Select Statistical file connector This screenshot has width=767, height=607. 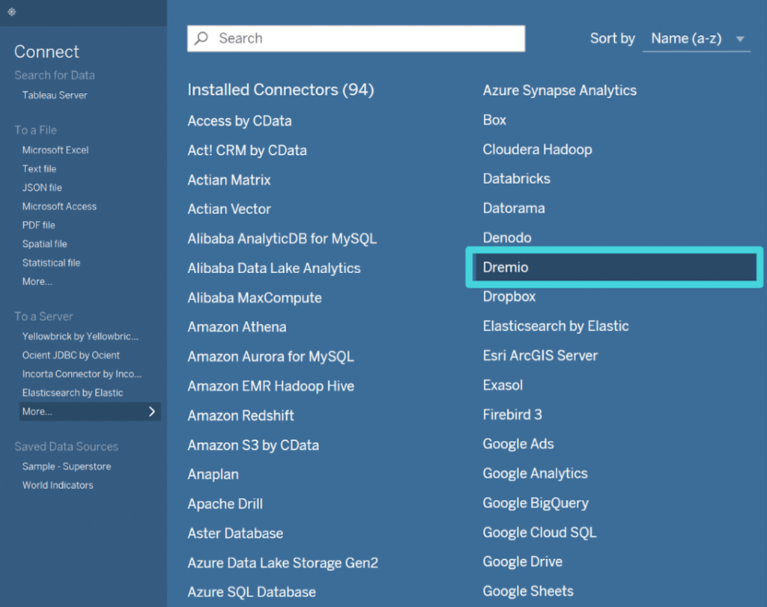(52, 263)
